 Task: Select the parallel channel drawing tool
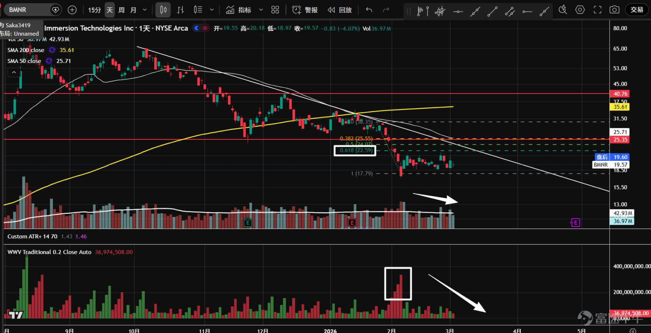point(510,11)
